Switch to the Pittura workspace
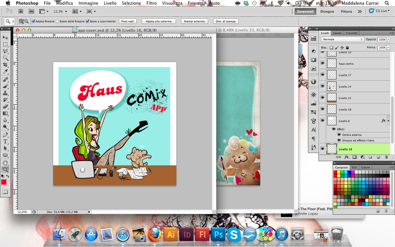395x247 pixels. 346,11
